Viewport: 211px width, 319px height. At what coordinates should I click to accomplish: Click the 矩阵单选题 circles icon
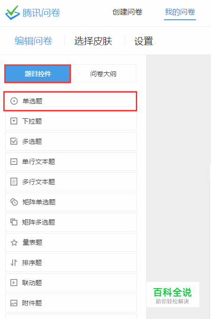pyautogui.click(x=14, y=202)
